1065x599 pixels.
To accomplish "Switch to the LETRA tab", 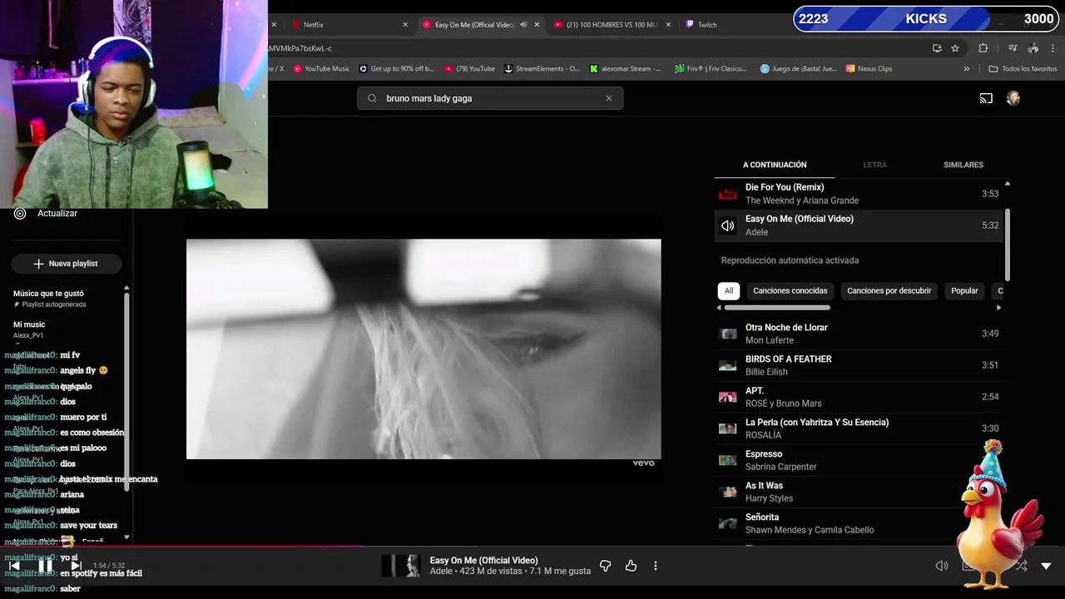I will [874, 165].
